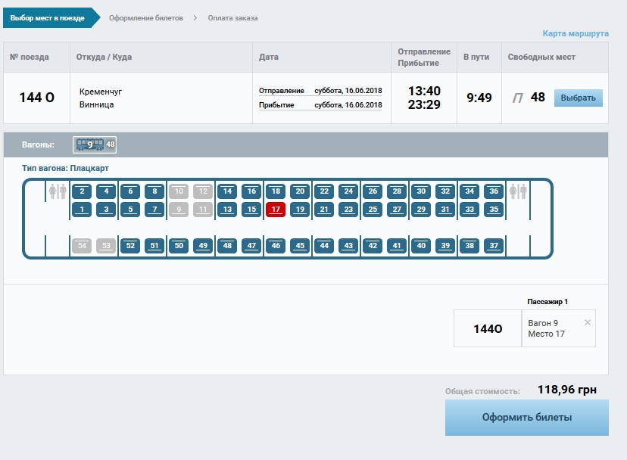Pick upper seat 18
The height and width of the screenshot is (460, 627).
(276, 191)
